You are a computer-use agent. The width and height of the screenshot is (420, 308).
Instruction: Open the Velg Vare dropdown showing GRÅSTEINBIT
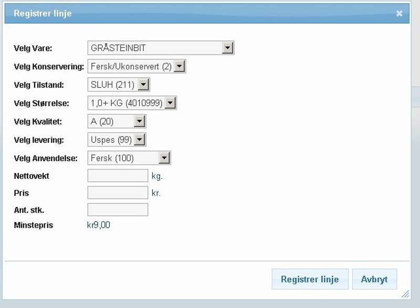click(x=160, y=48)
